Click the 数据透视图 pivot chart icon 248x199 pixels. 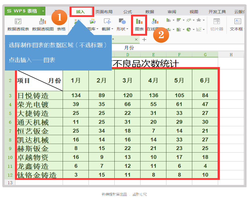[x=43, y=21]
